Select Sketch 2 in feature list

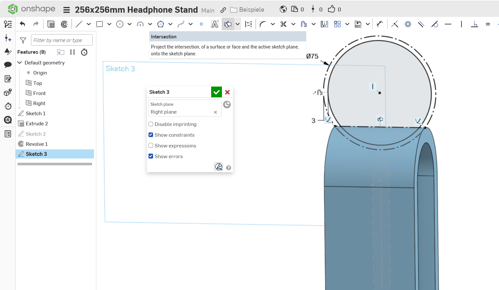click(x=36, y=134)
